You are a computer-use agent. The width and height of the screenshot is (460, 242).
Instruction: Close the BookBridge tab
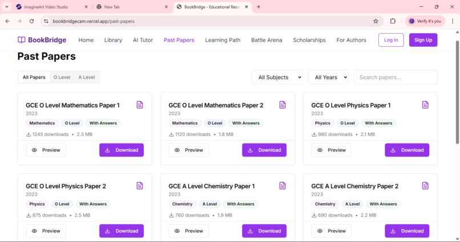click(247, 7)
